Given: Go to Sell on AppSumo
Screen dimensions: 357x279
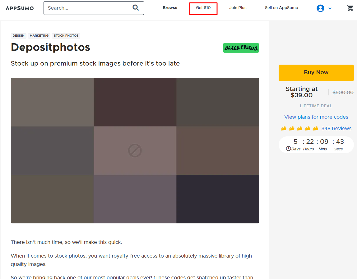Looking at the screenshot, I should (x=281, y=8).
